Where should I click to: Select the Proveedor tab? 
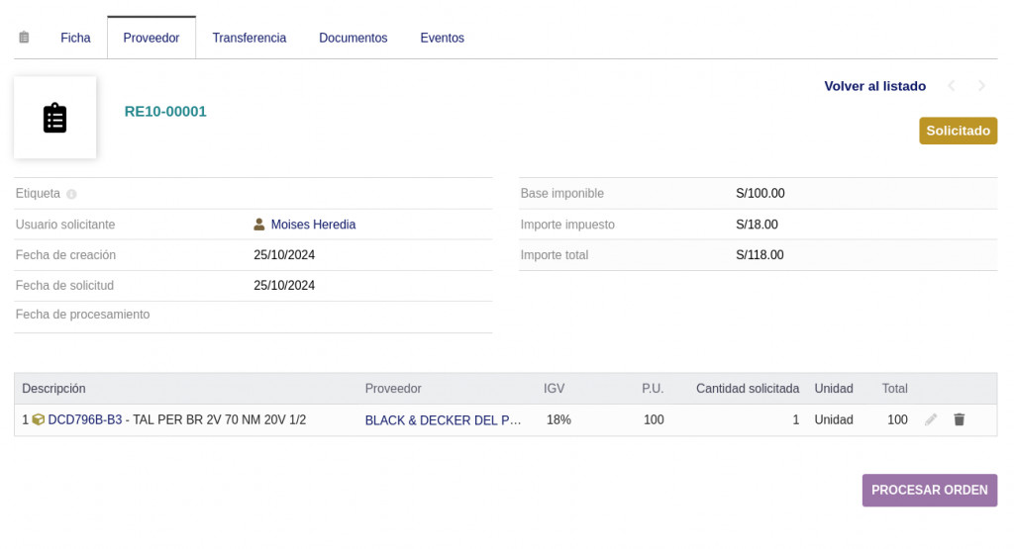(152, 38)
